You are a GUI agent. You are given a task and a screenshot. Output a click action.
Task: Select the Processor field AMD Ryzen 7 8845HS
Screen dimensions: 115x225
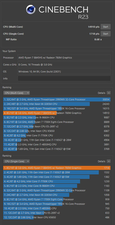(x=64, y=57)
